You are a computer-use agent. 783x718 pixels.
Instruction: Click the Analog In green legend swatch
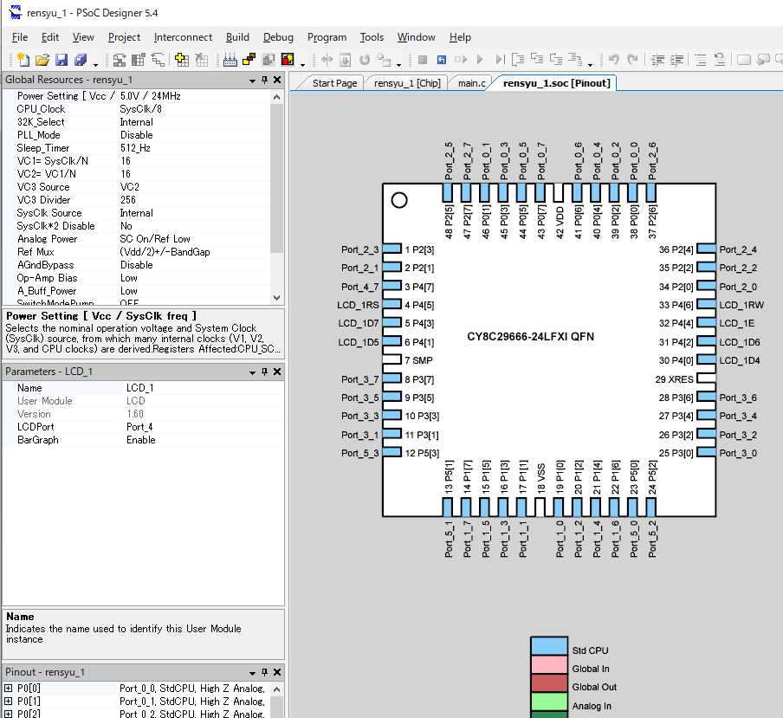point(549,702)
